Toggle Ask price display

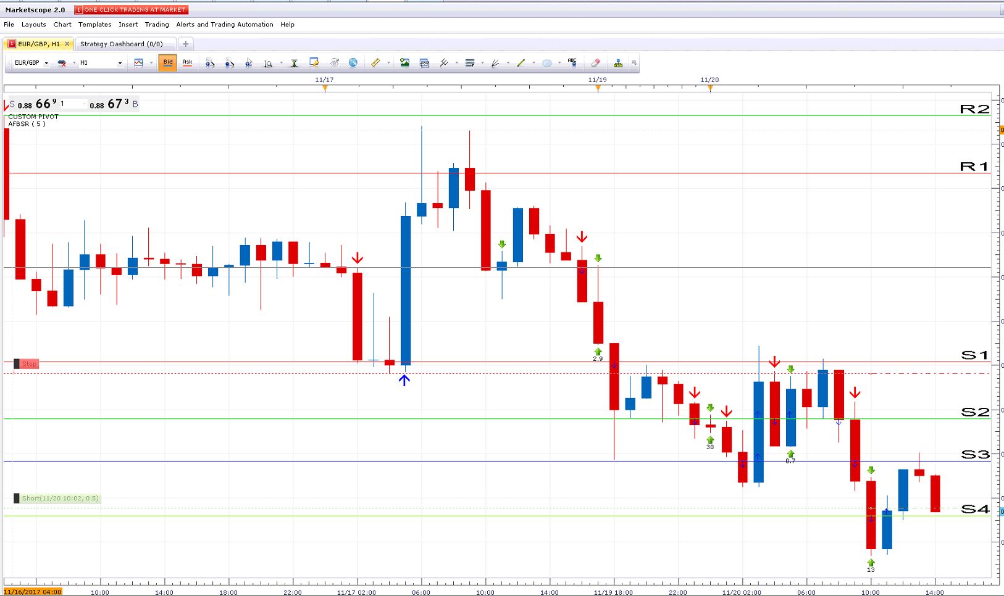187,63
